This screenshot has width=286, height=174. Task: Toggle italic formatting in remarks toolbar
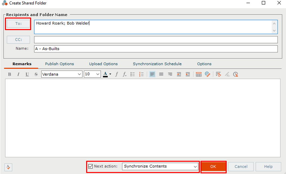[18, 74]
